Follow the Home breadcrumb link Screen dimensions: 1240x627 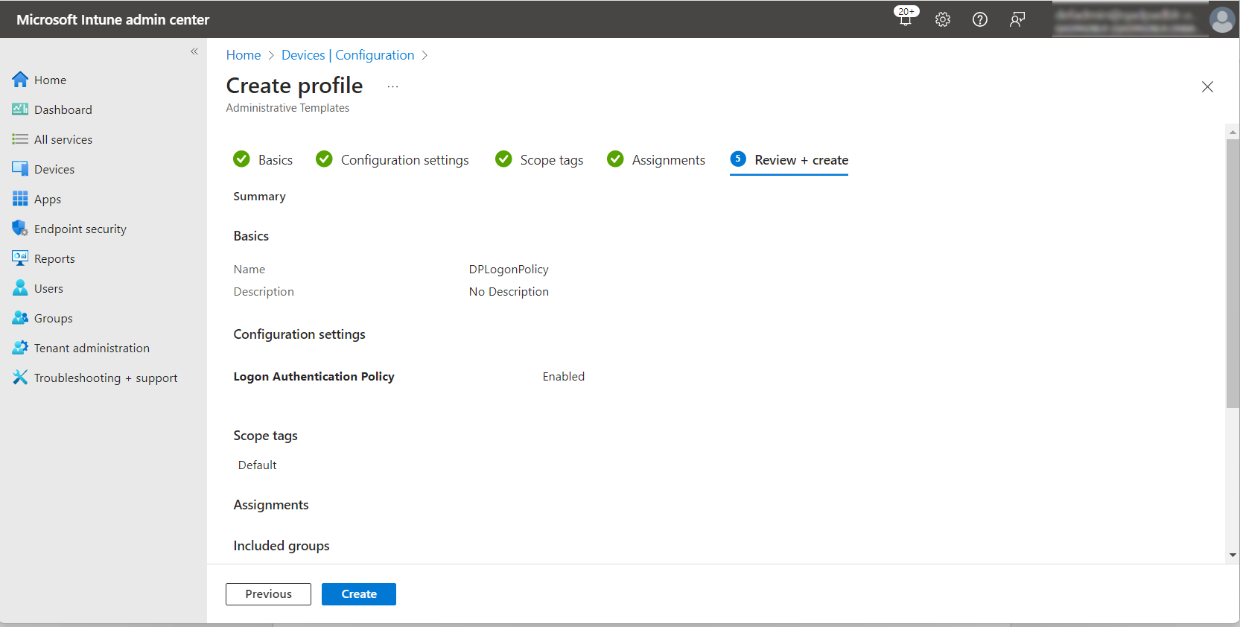pos(243,55)
